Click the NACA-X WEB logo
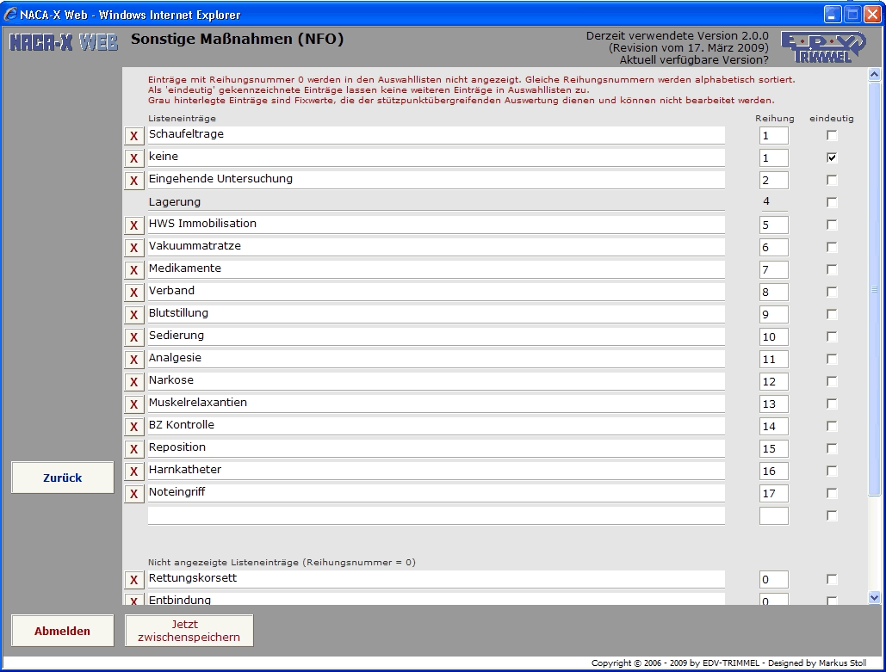 pos(64,42)
